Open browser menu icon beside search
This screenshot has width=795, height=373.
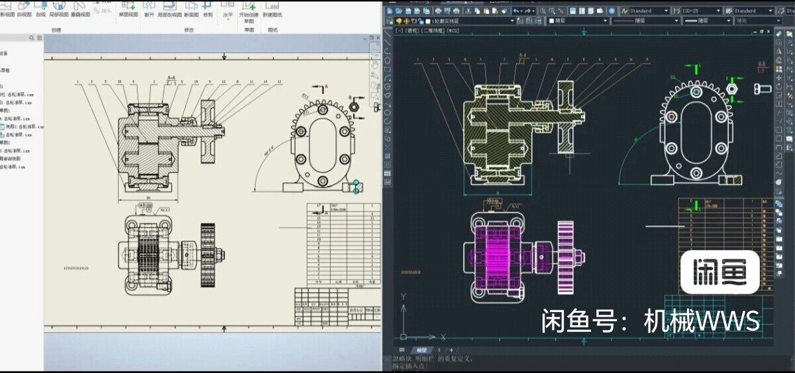[x=40, y=38]
